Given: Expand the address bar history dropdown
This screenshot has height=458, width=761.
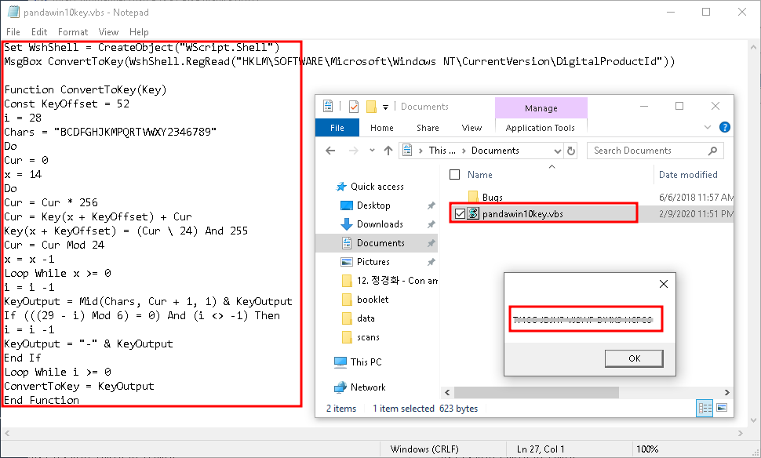Looking at the screenshot, I should point(558,151).
